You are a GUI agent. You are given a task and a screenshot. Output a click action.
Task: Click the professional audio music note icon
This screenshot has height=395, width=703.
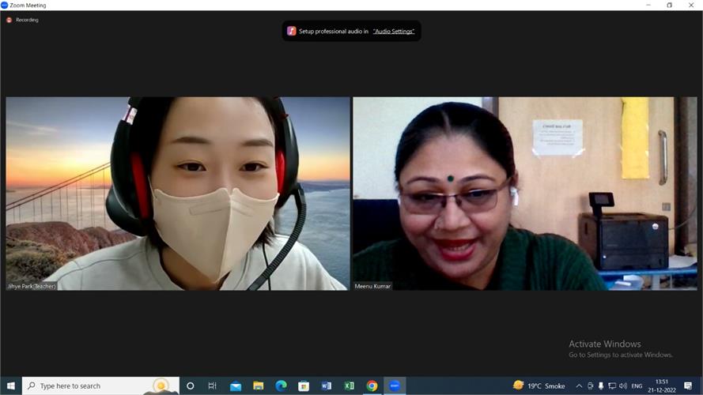(292, 31)
